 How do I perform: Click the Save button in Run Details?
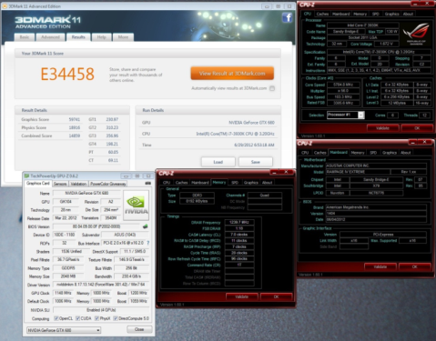click(x=256, y=162)
